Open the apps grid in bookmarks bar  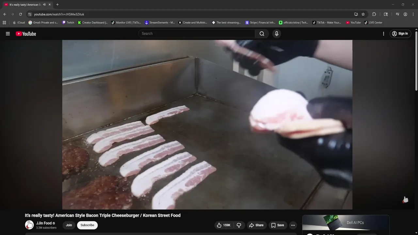pos(4,23)
